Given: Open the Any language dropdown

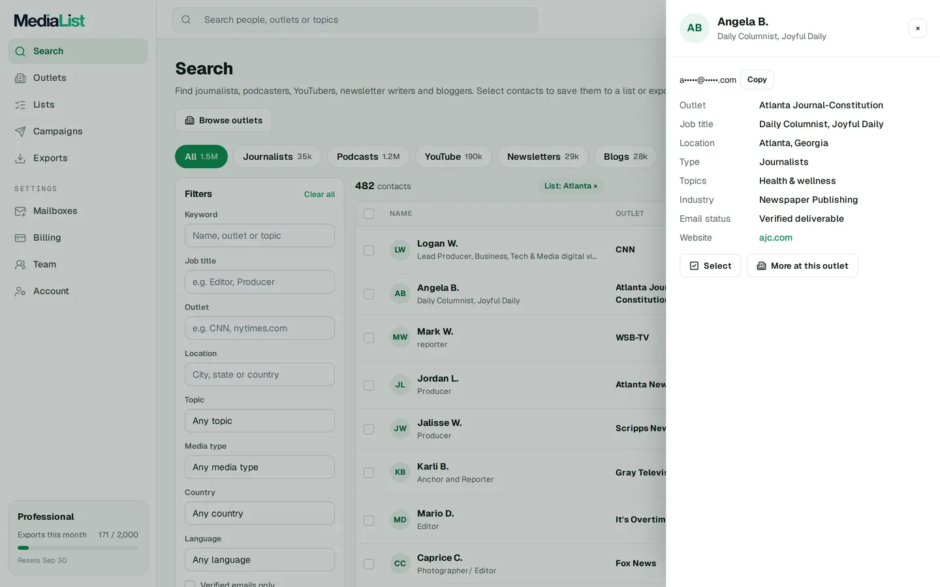Looking at the screenshot, I should click(260, 560).
